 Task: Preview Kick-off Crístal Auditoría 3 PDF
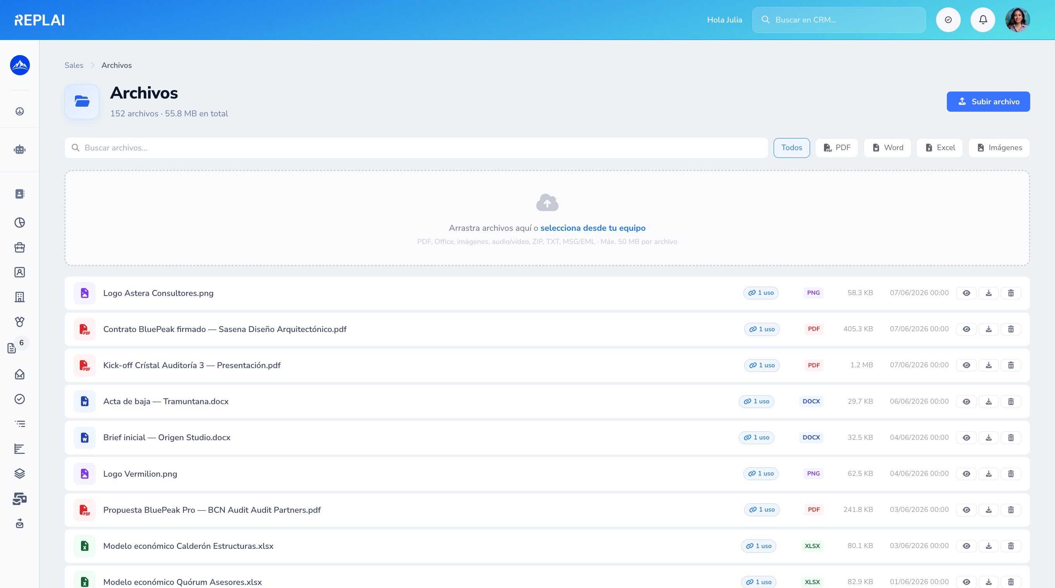pos(967,365)
